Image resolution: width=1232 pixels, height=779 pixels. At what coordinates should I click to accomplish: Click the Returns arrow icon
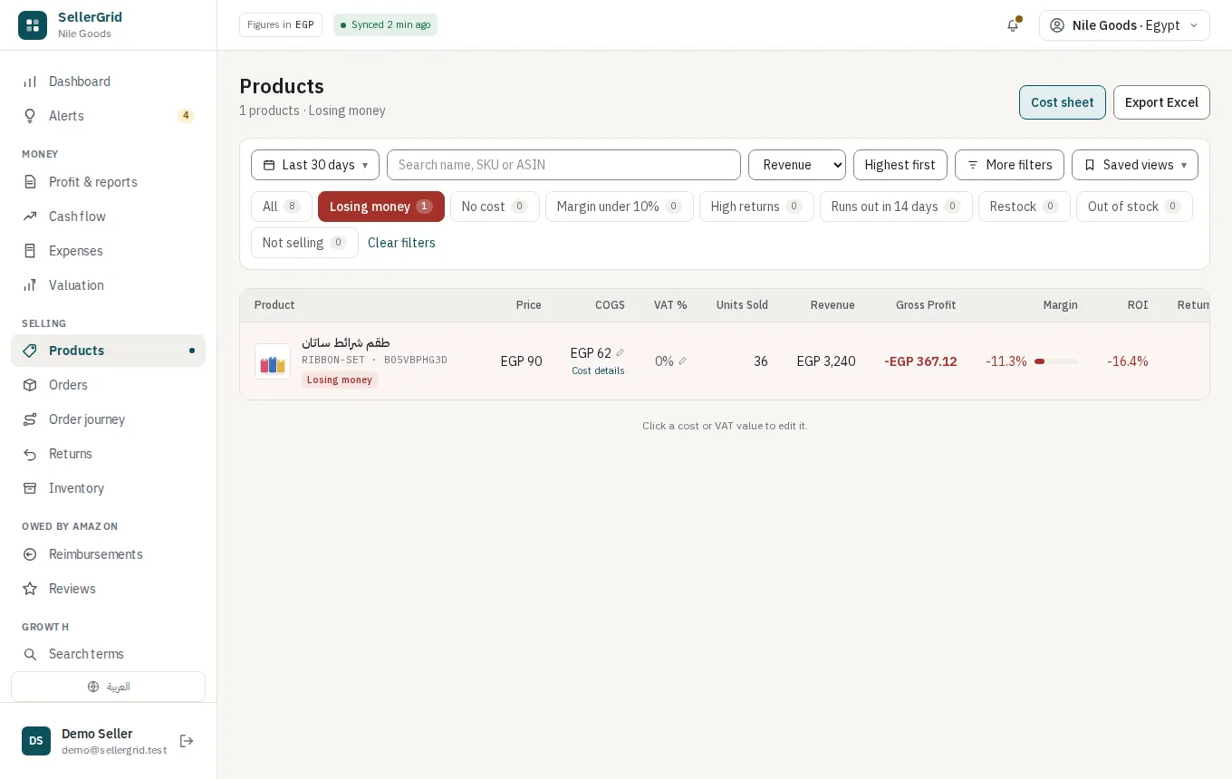pyautogui.click(x=30, y=454)
